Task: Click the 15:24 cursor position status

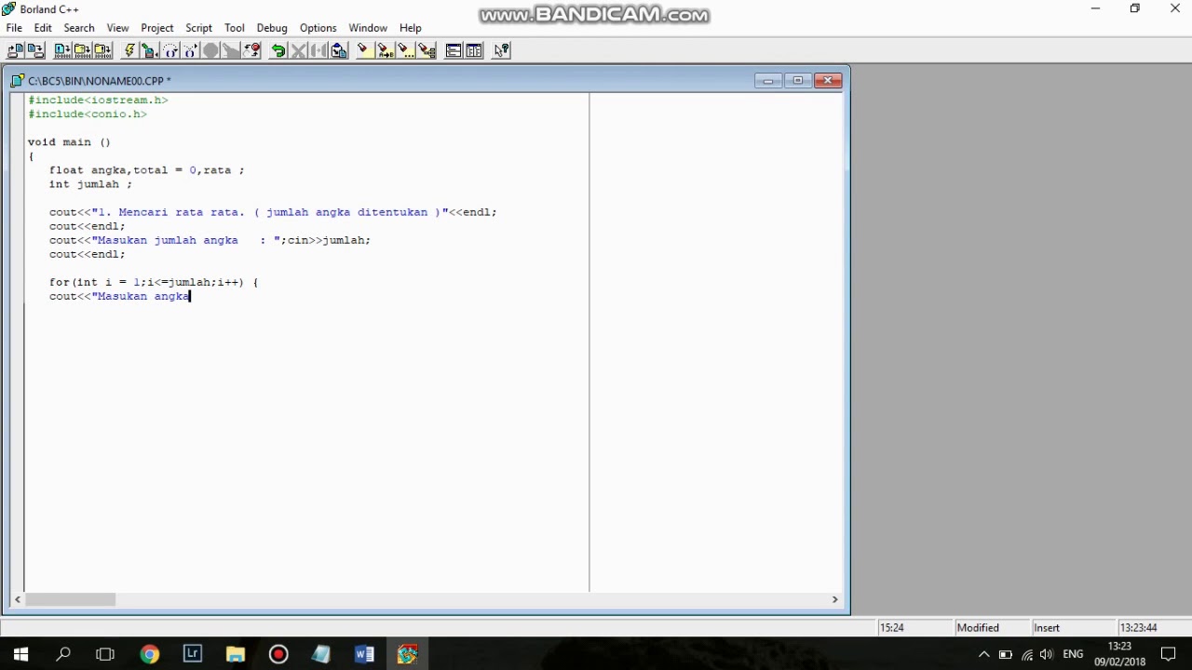Action: (x=891, y=627)
